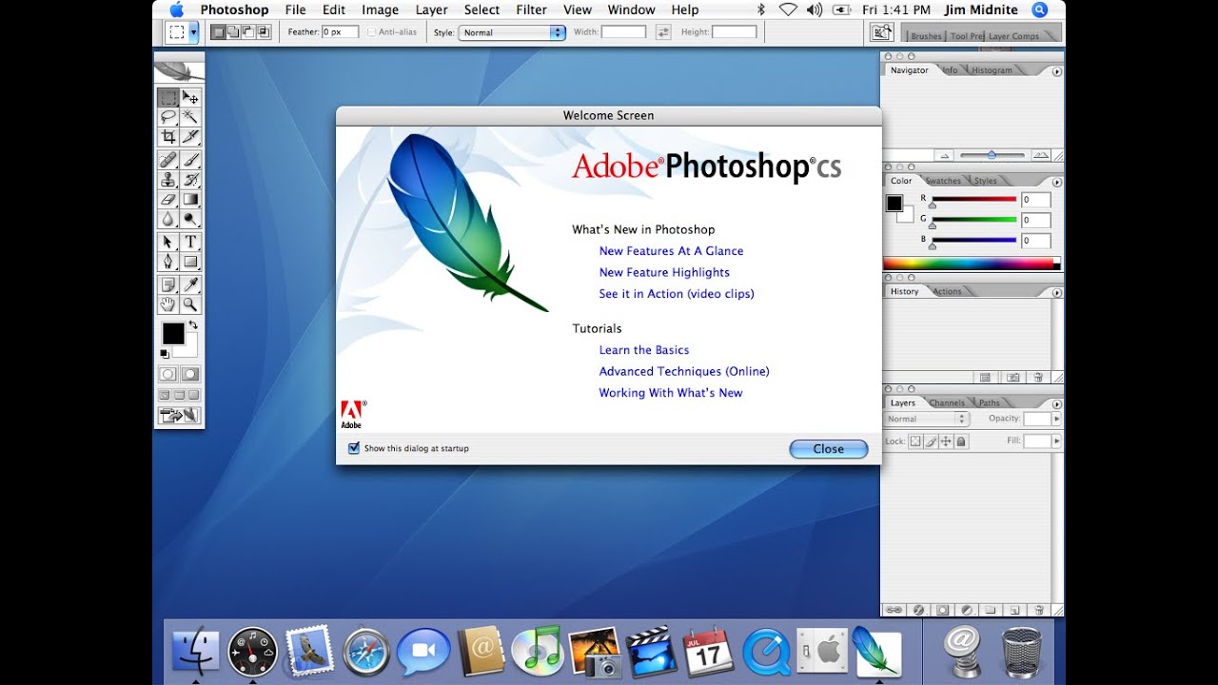Switch to the Histogram tab

coord(992,70)
